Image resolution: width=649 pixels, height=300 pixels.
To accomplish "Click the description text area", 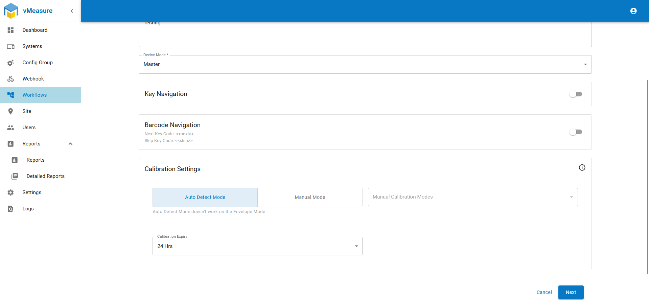I will click(365, 34).
